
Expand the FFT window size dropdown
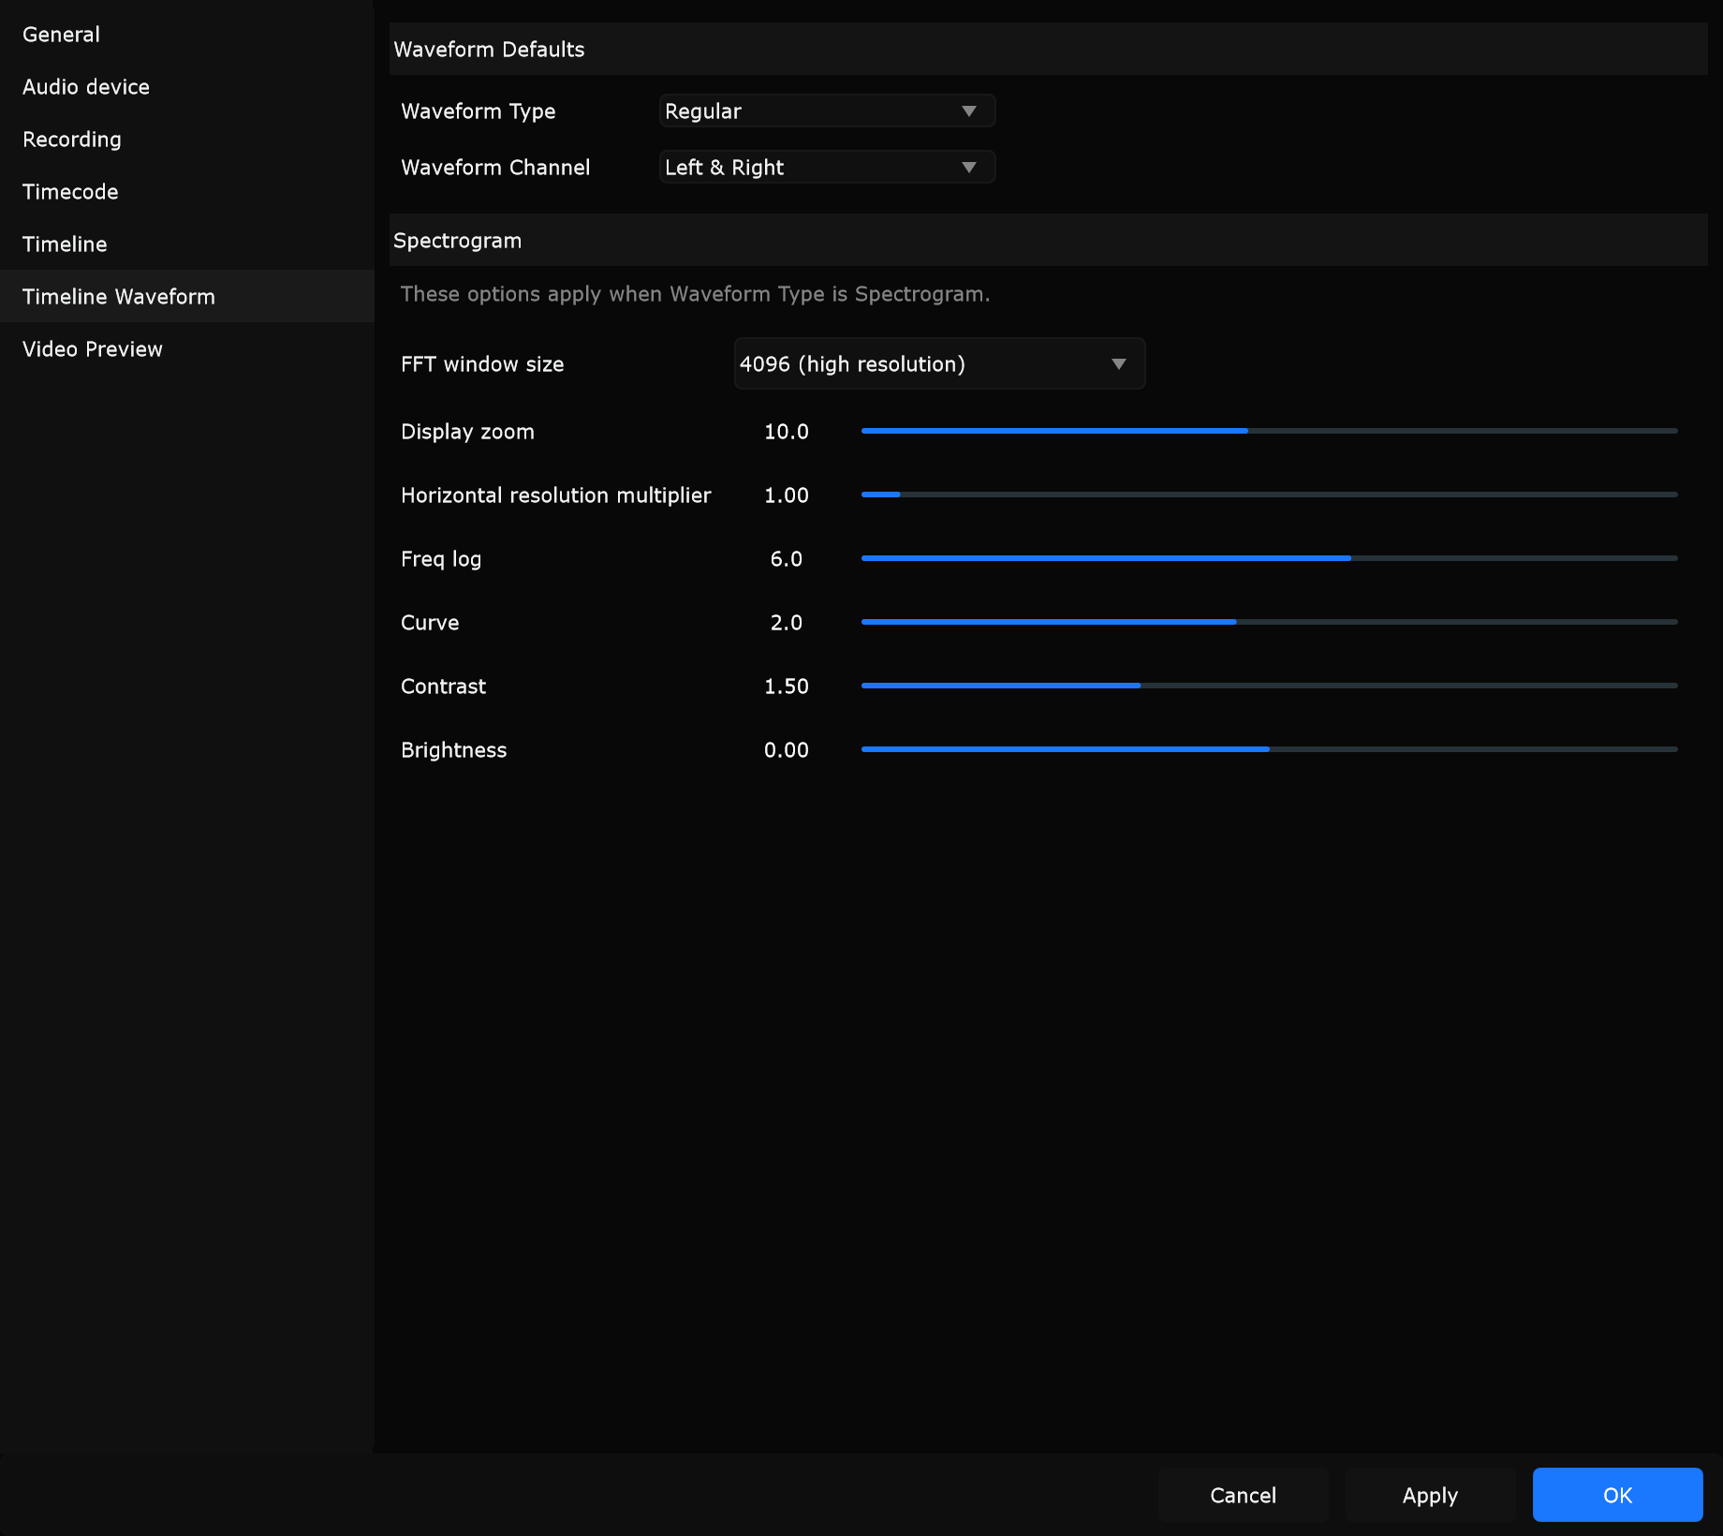[x=939, y=364]
